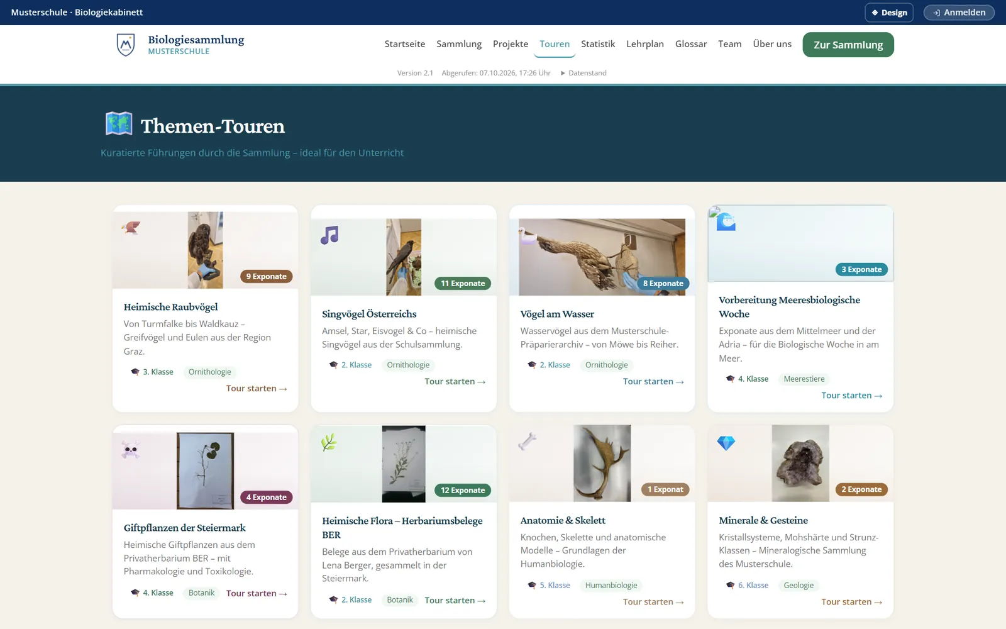
Task: Click music note icon on Singvögel card
Action: [329, 235]
